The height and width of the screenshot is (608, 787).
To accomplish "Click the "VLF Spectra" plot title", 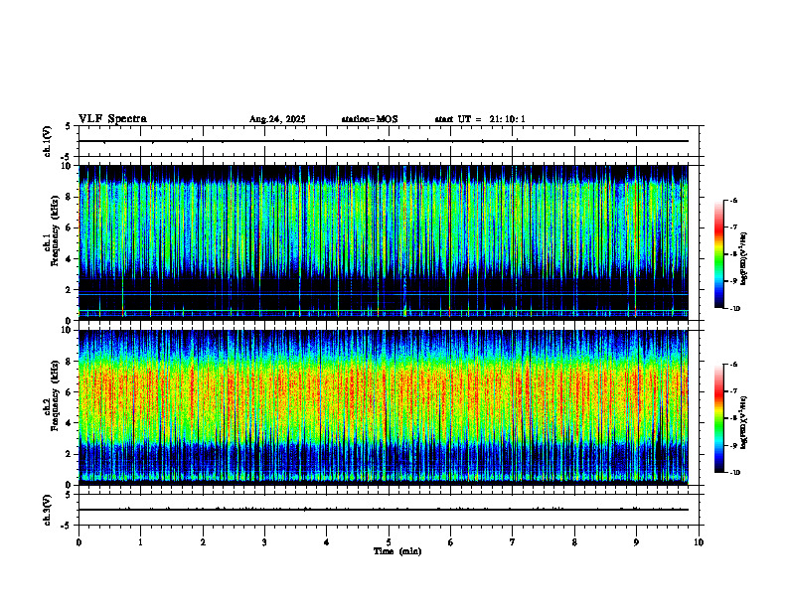I will [112, 119].
